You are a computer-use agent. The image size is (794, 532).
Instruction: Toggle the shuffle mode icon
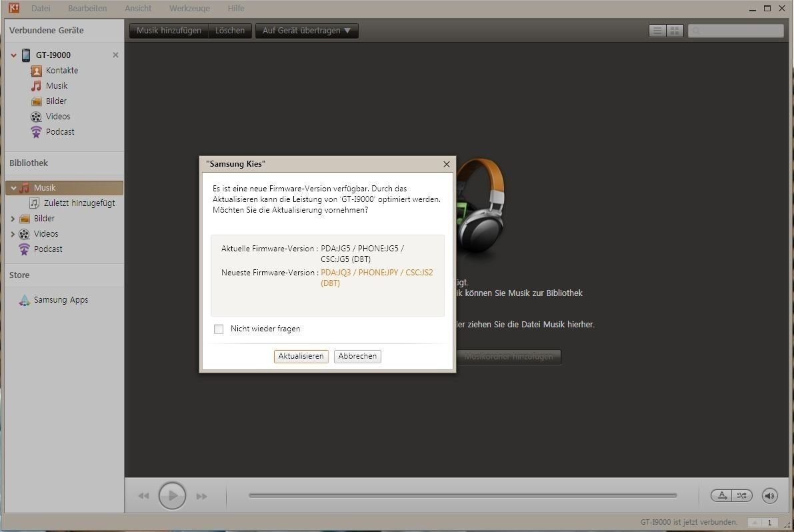(742, 495)
